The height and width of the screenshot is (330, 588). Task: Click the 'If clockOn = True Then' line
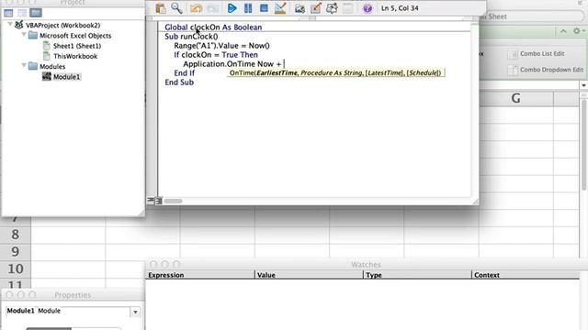coord(216,55)
